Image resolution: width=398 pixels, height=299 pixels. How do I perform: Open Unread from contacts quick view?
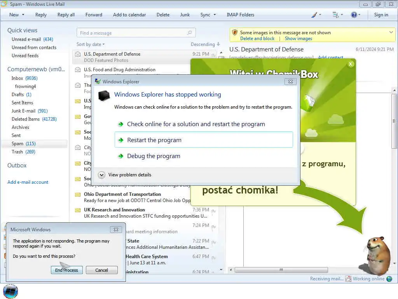click(34, 47)
